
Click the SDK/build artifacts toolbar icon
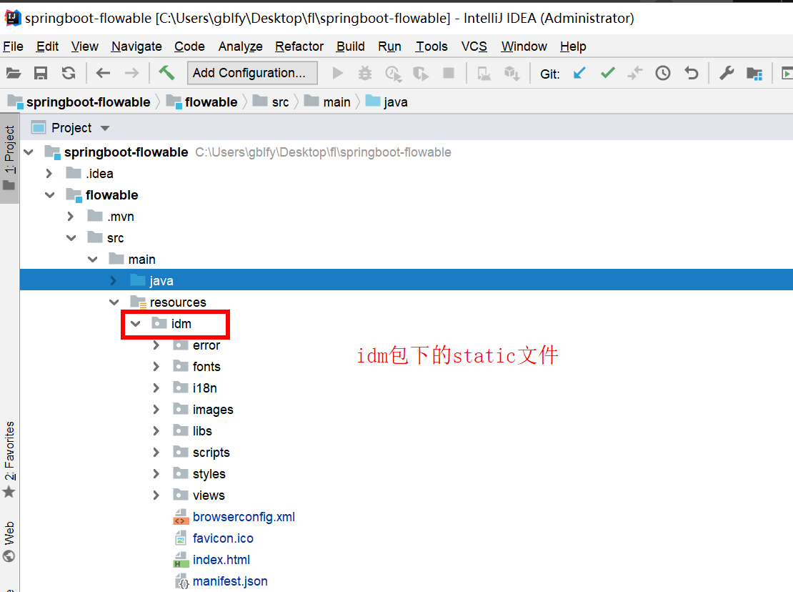(512, 74)
